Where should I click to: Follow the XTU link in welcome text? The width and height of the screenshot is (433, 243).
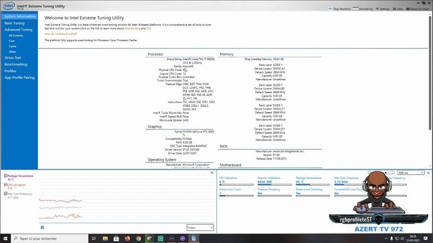[x=149, y=28]
